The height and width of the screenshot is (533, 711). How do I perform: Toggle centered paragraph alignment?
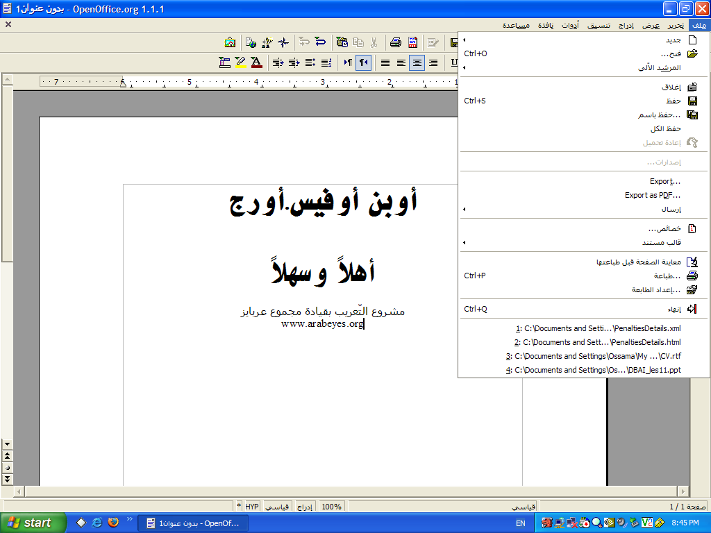pyautogui.click(x=417, y=62)
